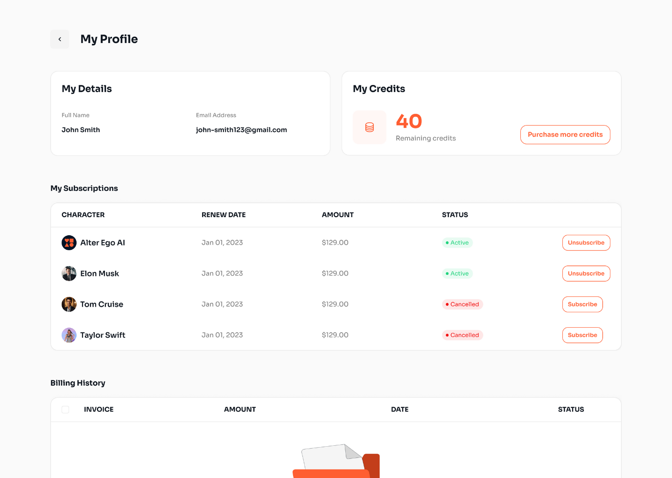Click the credits coin stack icon
The width and height of the screenshot is (672, 478).
coord(370,127)
